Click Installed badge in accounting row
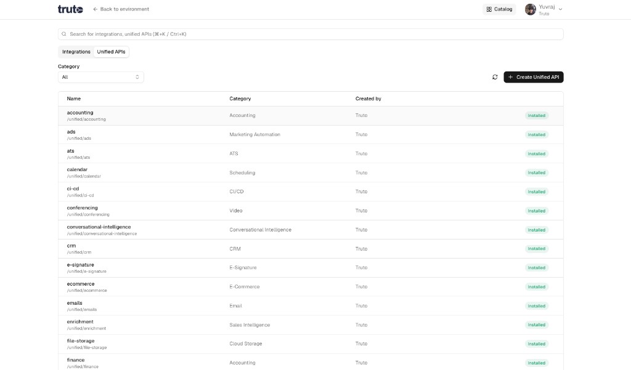Image resolution: width=631 pixels, height=370 pixels. point(537,115)
